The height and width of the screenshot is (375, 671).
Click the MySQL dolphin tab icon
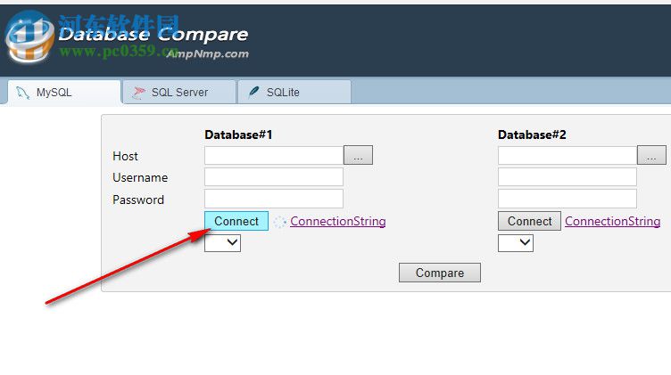(x=22, y=93)
